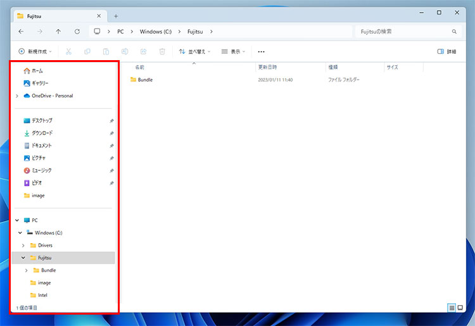Toggle the 詳細 details pane
The image size is (475, 326).
pyautogui.click(x=446, y=51)
